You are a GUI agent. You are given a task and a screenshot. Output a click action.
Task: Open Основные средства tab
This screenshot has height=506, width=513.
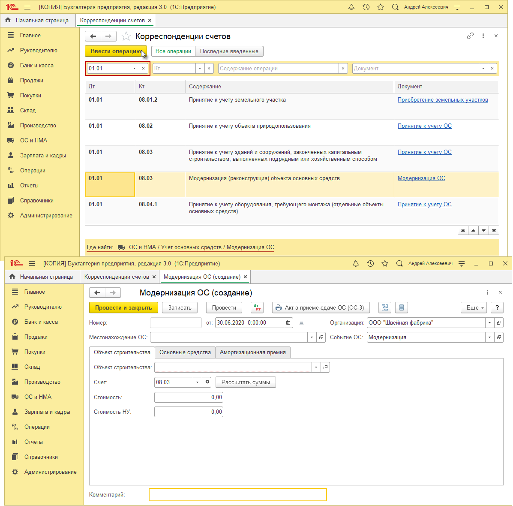(x=185, y=352)
